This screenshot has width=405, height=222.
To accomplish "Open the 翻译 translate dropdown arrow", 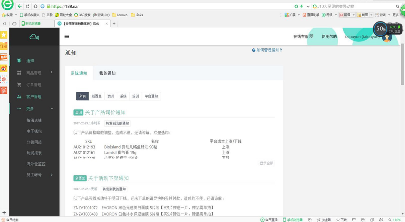I will click(354, 15).
